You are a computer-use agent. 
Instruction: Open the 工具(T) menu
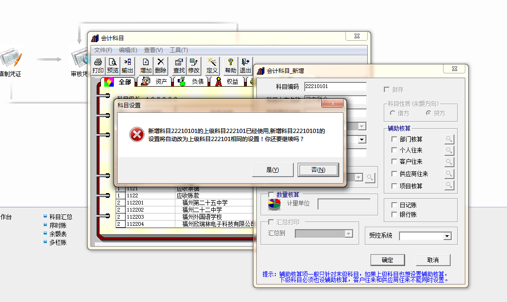(x=179, y=50)
